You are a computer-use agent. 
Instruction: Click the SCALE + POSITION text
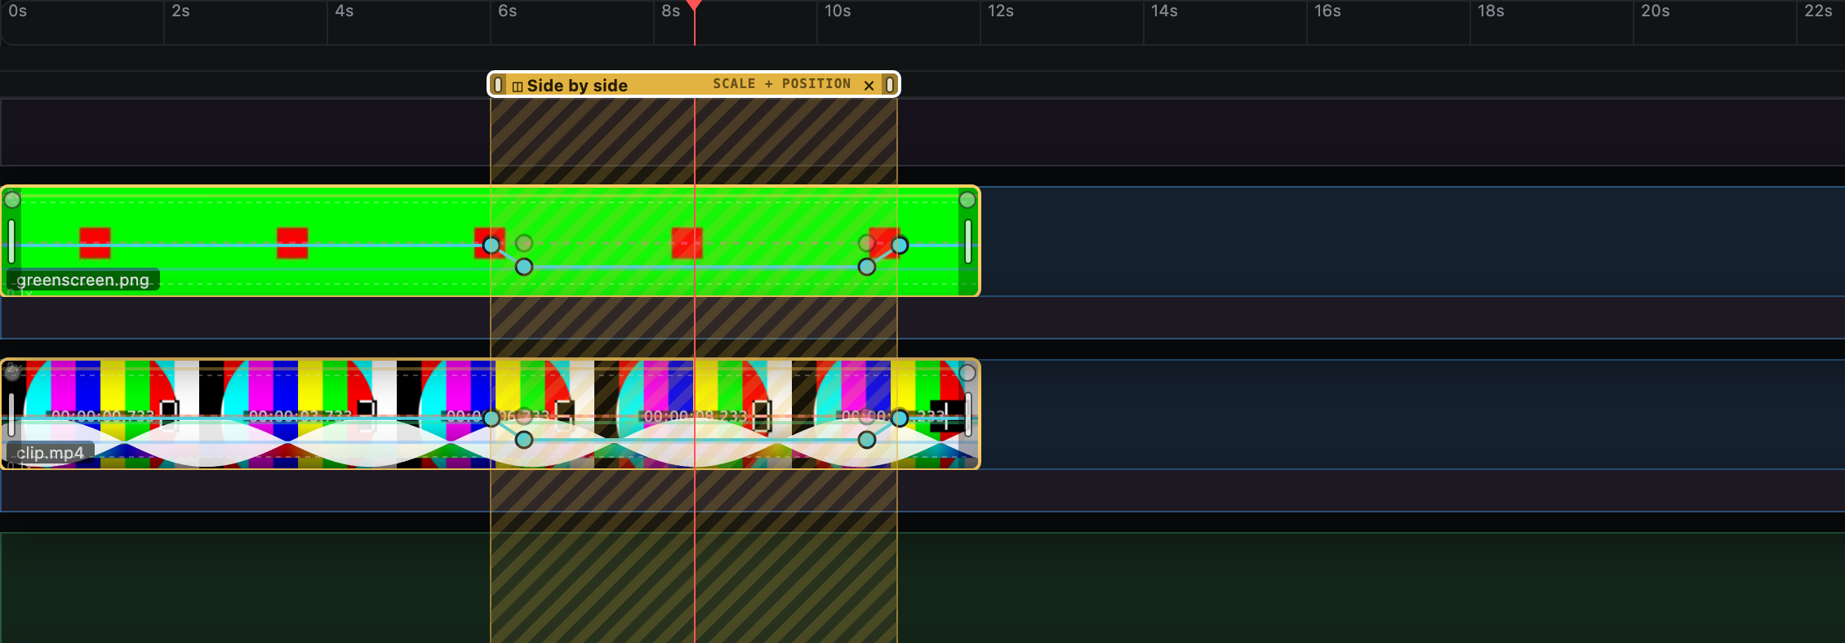781,83
